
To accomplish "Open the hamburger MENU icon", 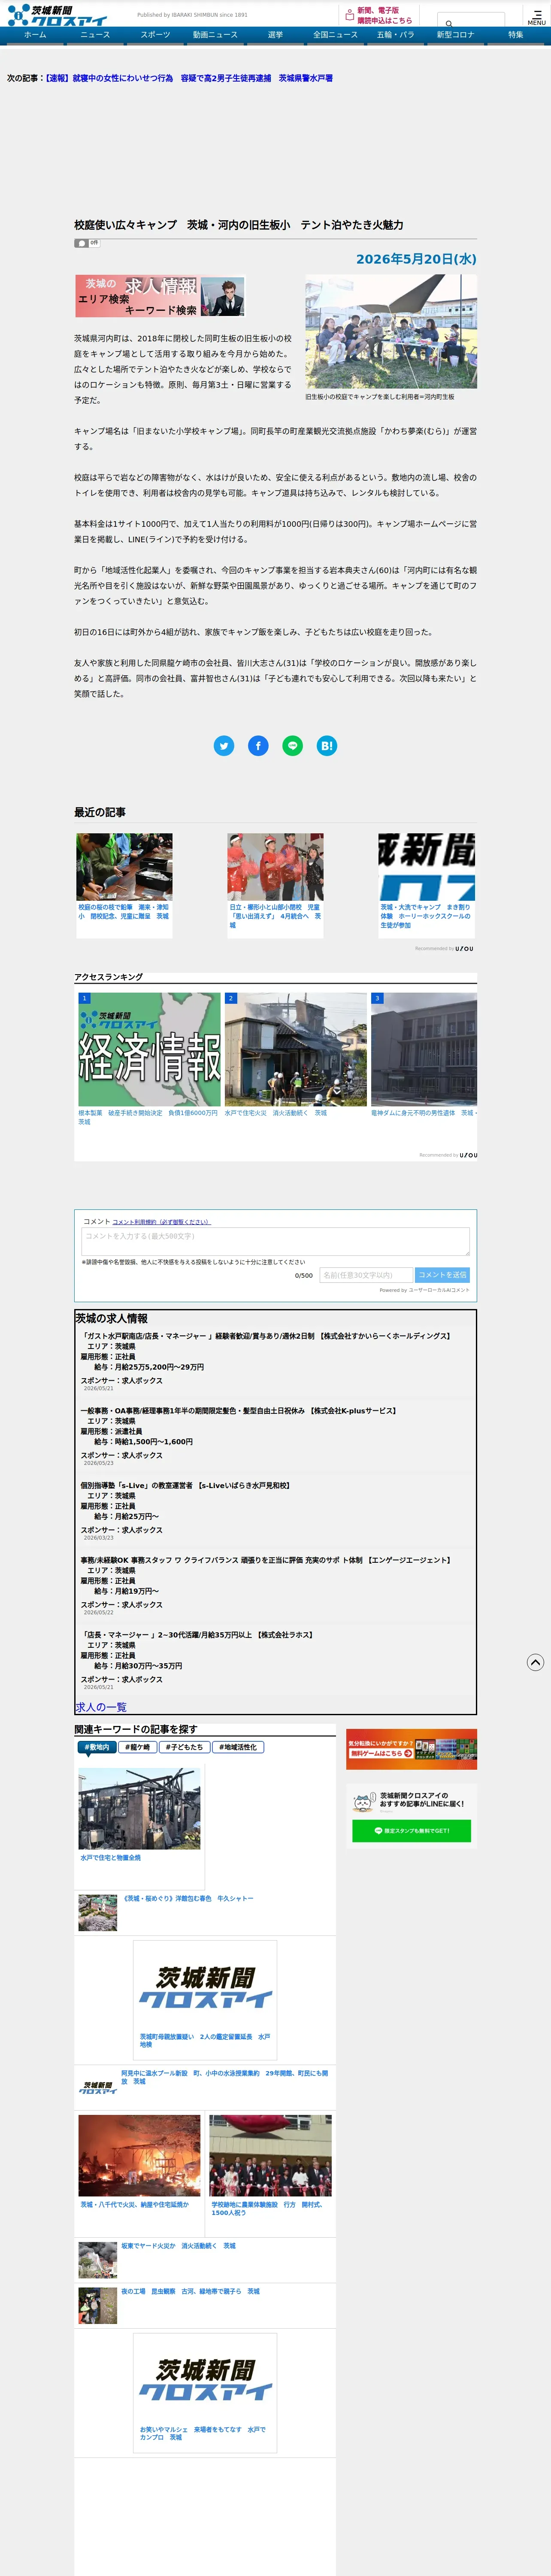I will pos(537,17).
